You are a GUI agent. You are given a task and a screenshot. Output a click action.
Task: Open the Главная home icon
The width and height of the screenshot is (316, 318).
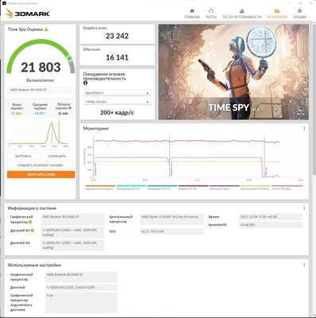(x=192, y=11)
